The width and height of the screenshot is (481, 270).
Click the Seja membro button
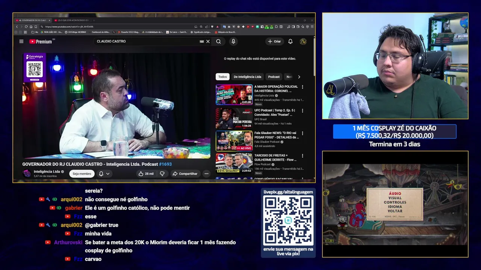pos(82,174)
